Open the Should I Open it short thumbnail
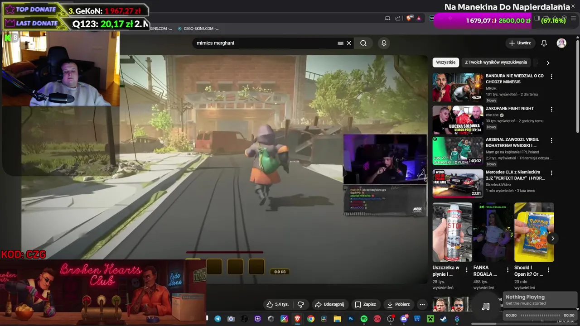 coord(534,232)
